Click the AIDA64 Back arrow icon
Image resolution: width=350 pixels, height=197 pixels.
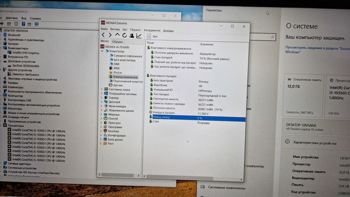[103, 35]
